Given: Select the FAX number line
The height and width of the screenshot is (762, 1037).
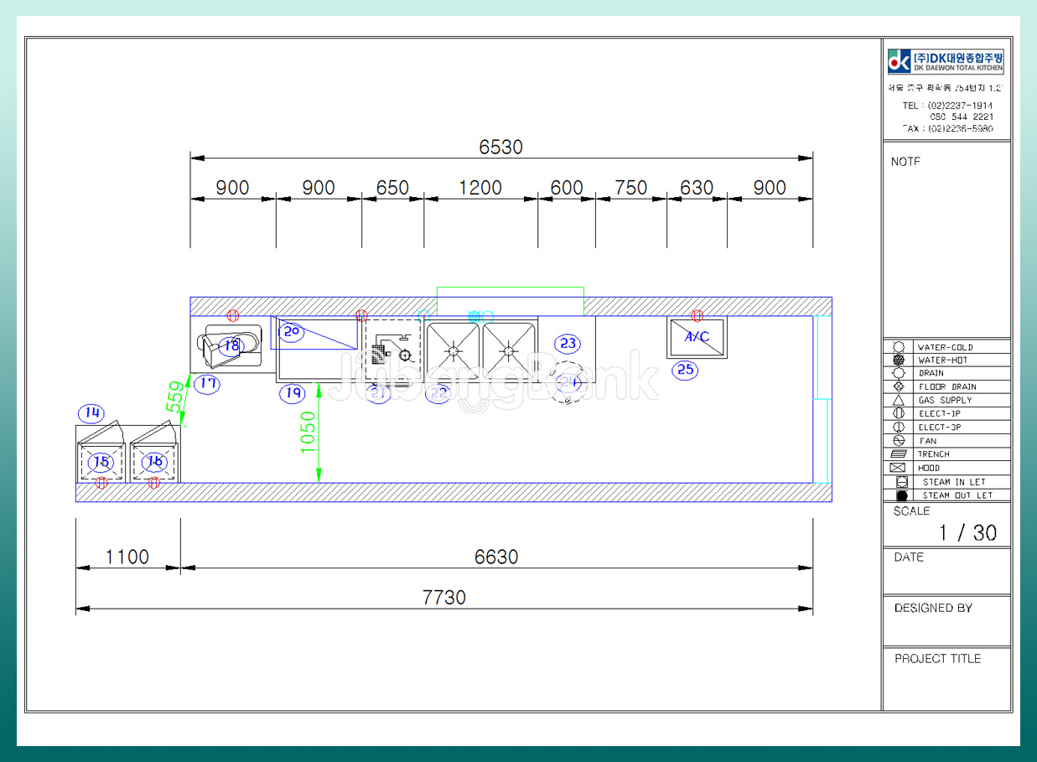Looking at the screenshot, I should tap(947, 129).
